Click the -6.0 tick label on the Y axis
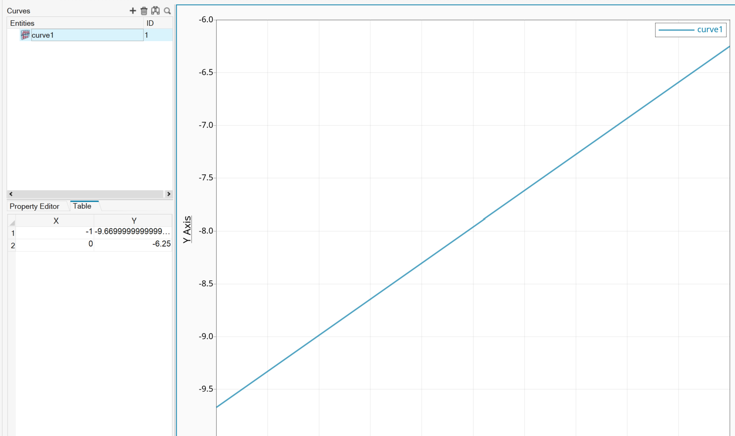The width and height of the screenshot is (735, 436). point(206,20)
